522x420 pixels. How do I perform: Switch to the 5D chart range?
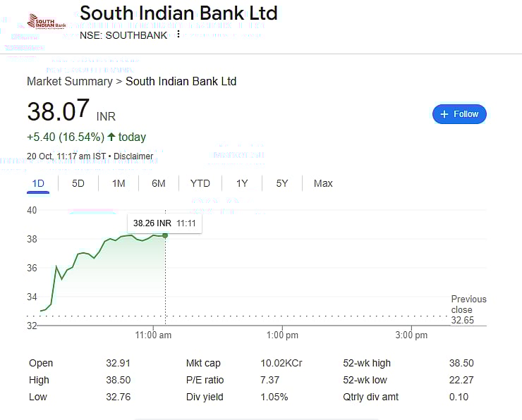78,183
